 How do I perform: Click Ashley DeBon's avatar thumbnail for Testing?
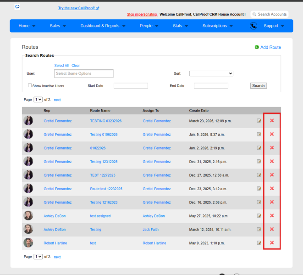coord(28,229)
